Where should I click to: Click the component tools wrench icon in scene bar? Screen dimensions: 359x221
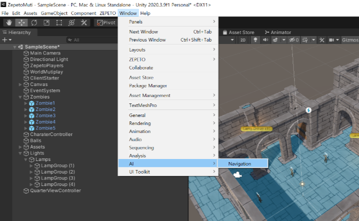click(x=322, y=40)
